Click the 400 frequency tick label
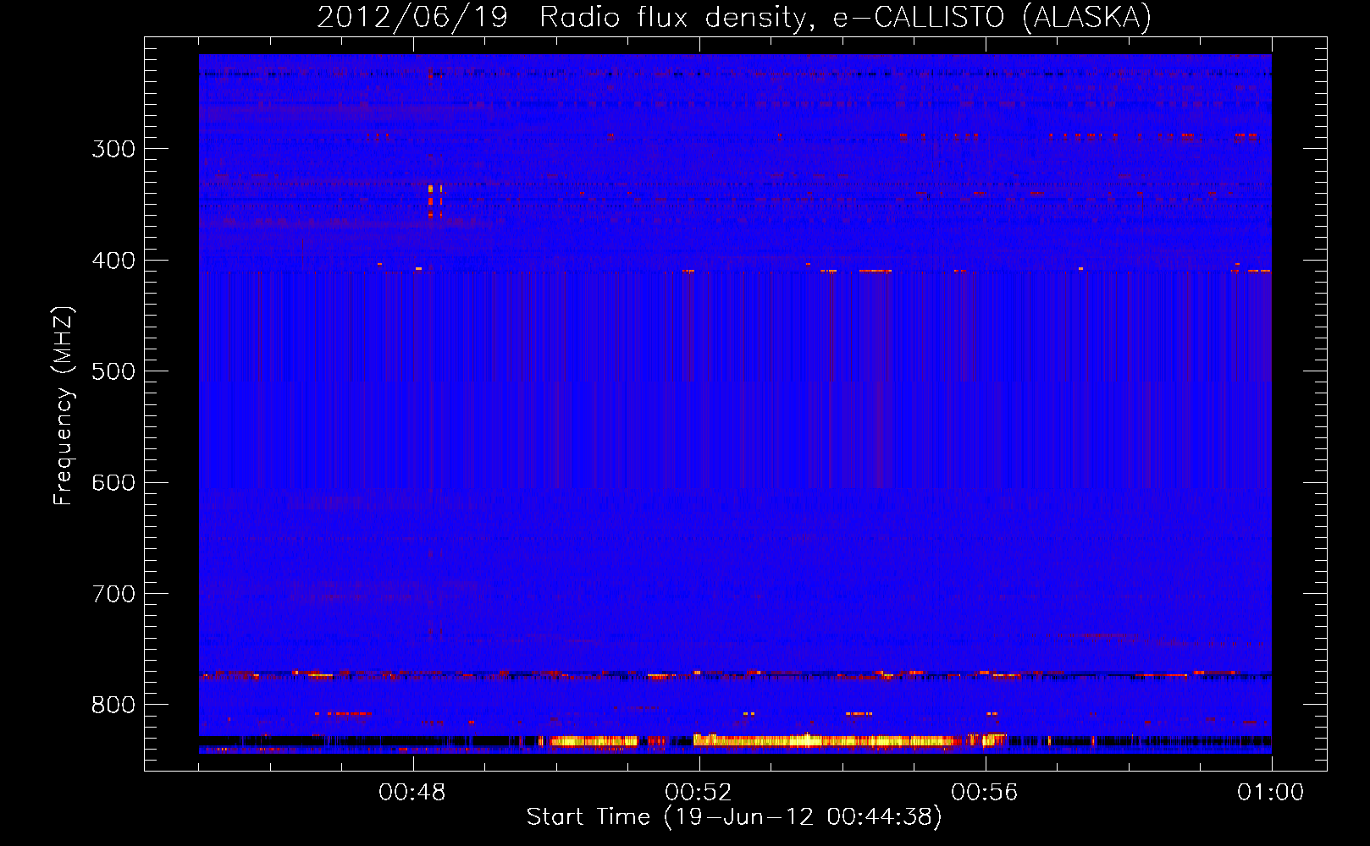The height and width of the screenshot is (846, 1370). [x=113, y=261]
